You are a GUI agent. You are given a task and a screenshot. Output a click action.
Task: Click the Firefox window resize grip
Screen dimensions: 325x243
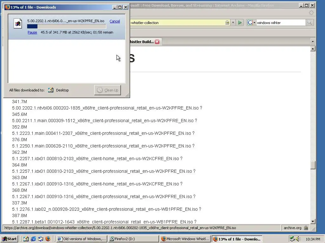click(313, 229)
